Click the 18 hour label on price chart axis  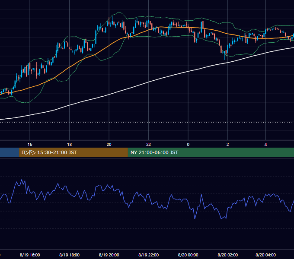pyautogui.click(x=69, y=145)
